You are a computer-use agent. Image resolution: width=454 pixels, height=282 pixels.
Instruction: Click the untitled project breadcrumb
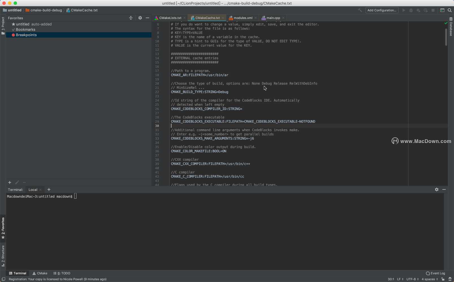(x=12, y=10)
